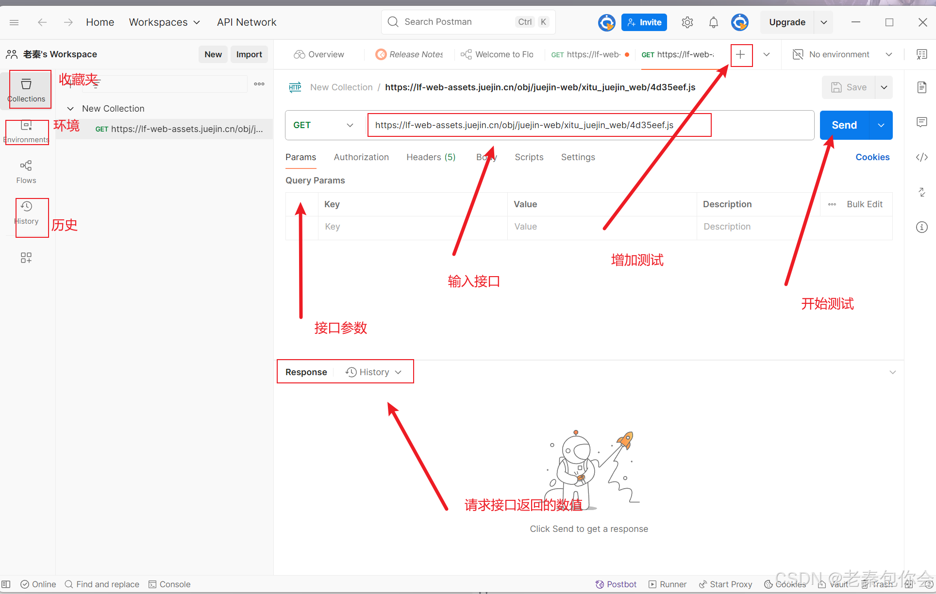Select the Headers (5) tab
This screenshot has height=594, width=936.
point(431,157)
